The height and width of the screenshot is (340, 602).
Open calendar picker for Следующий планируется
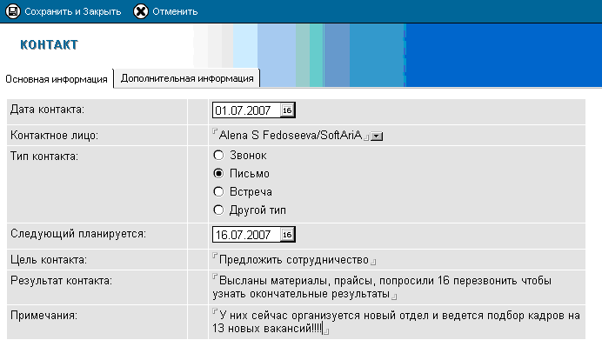[x=287, y=235]
